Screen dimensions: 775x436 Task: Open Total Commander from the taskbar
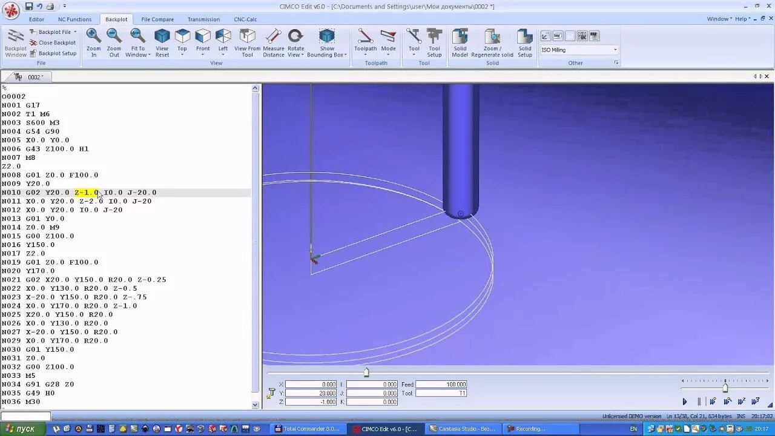(308, 429)
